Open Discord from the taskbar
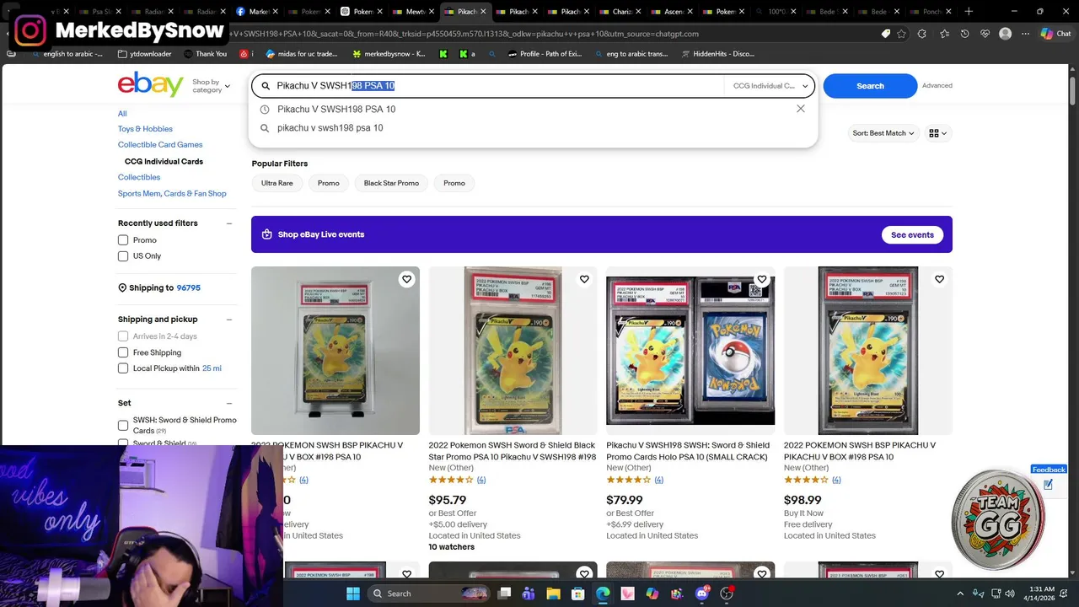The image size is (1079, 607). pyautogui.click(x=702, y=594)
